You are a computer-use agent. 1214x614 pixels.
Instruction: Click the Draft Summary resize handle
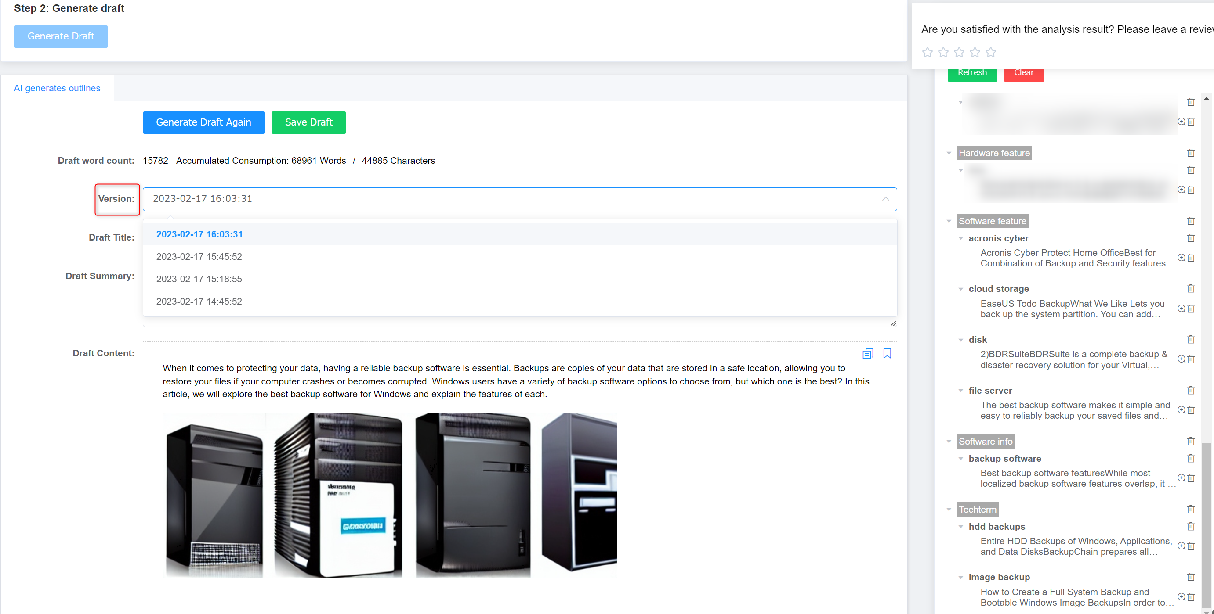click(893, 323)
